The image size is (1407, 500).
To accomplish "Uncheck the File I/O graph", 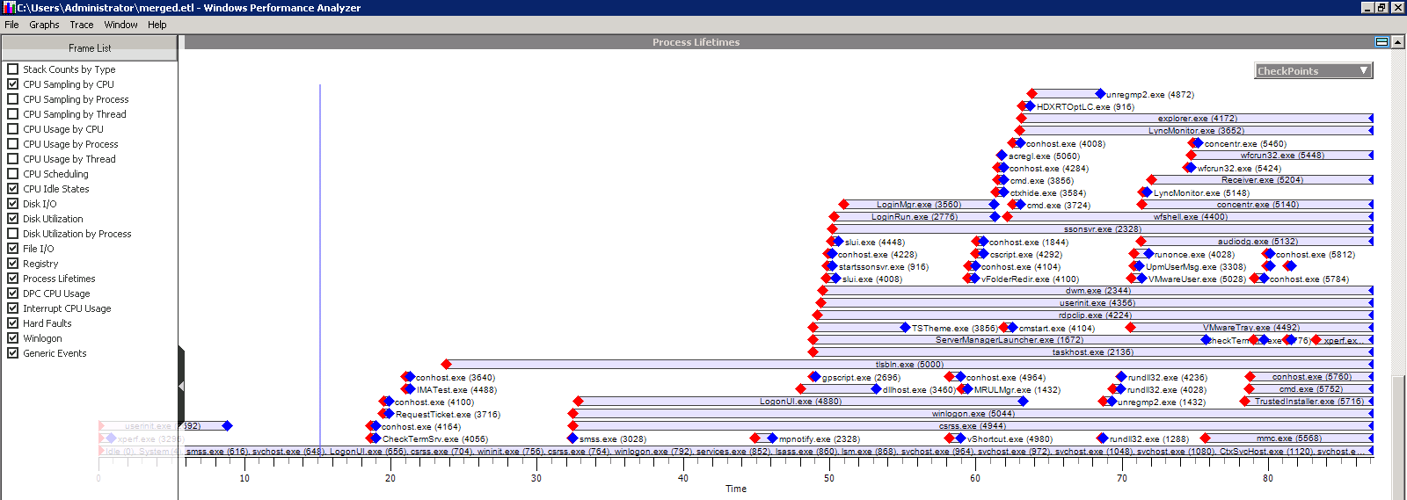I will [x=12, y=248].
